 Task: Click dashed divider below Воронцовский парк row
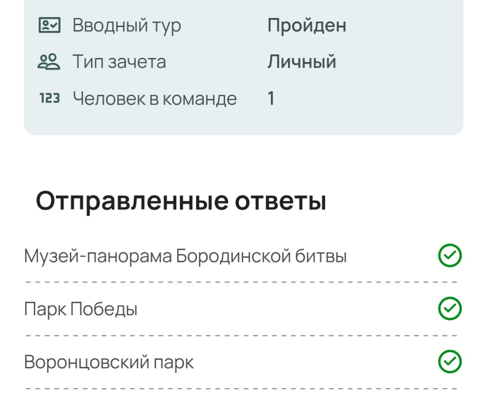click(241, 388)
